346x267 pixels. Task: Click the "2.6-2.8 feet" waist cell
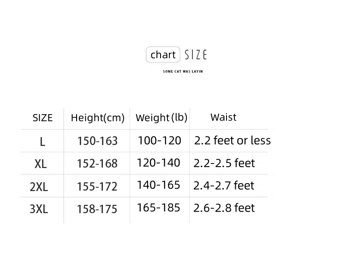click(x=224, y=208)
